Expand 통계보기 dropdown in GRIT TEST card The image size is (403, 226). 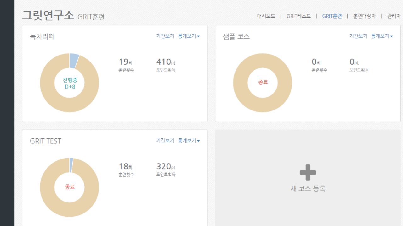pyautogui.click(x=189, y=141)
